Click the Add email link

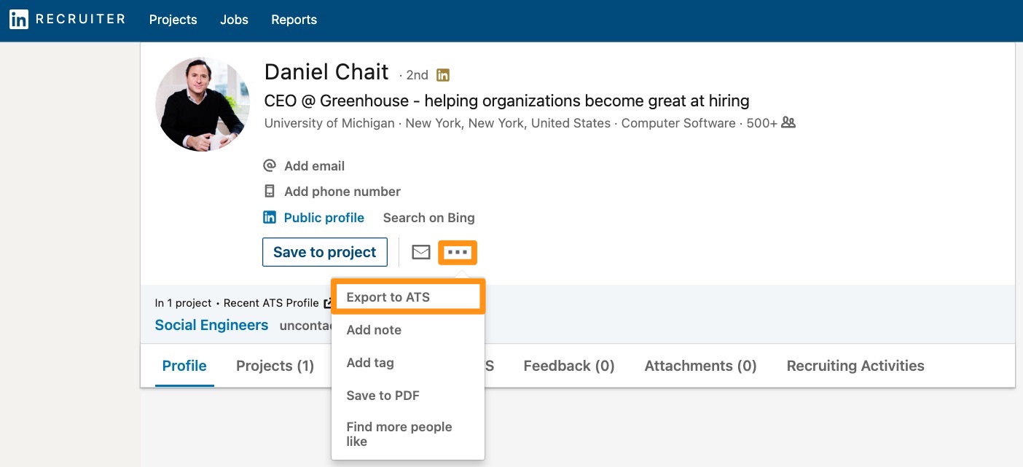(x=314, y=166)
